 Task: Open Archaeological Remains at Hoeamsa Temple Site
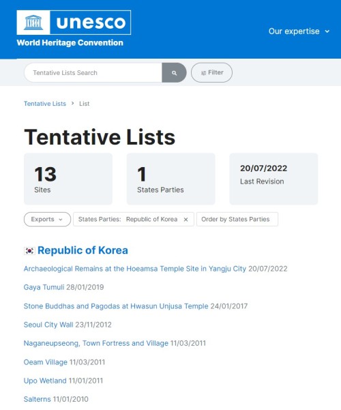[134, 269]
